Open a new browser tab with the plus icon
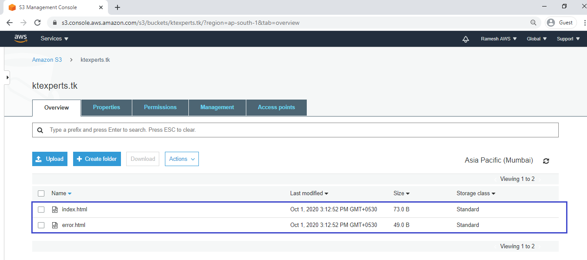587x260 pixels. [x=117, y=7]
